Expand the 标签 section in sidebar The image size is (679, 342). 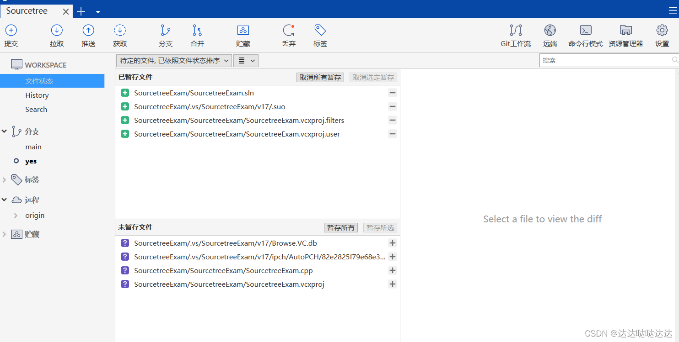[x=4, y=180]
